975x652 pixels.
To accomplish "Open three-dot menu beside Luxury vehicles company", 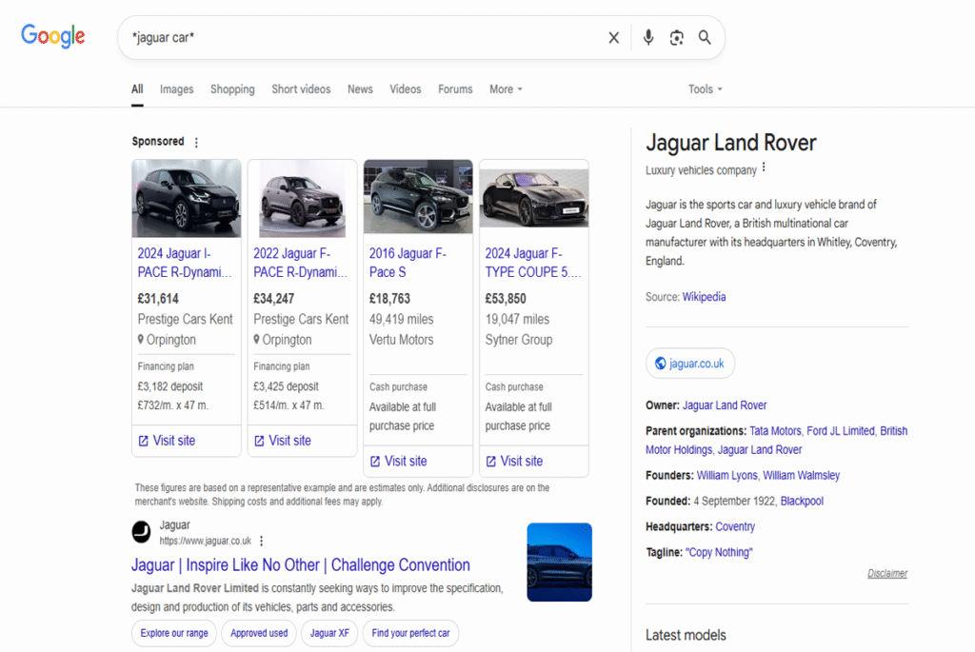I will pyautogui.click(x=764, y=168).
